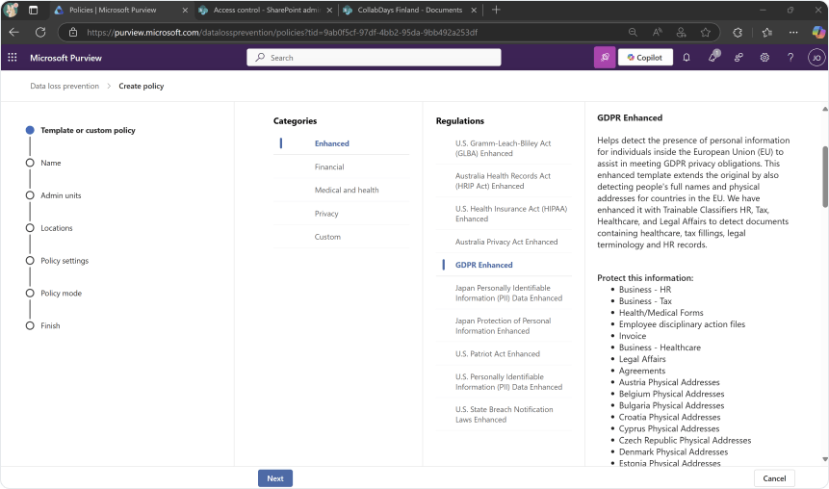Go to the Policy settings wizard step

click(x=65, y=261)
